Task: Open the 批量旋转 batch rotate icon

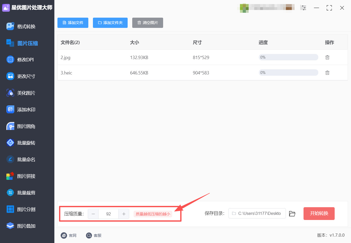Action: pyautogui.click(x=10, y=143)
